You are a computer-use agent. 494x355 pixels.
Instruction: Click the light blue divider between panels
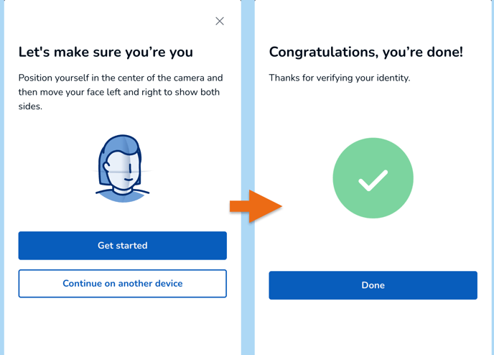pyautogui.click(x=248, y=108)
